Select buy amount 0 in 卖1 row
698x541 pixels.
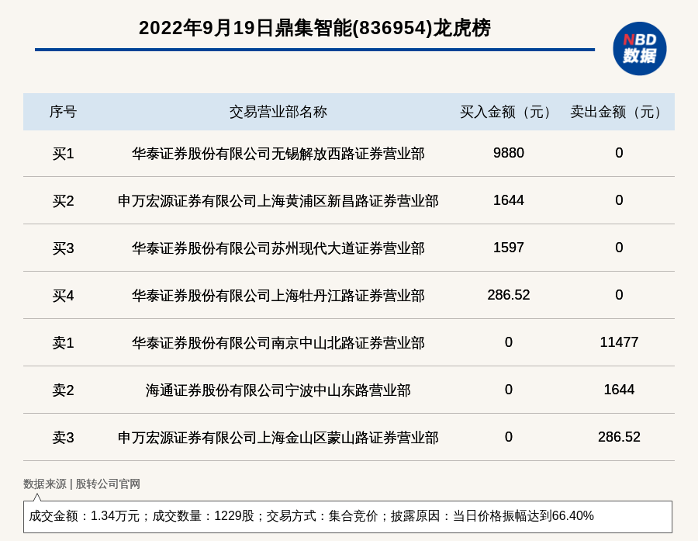[508, 342]
